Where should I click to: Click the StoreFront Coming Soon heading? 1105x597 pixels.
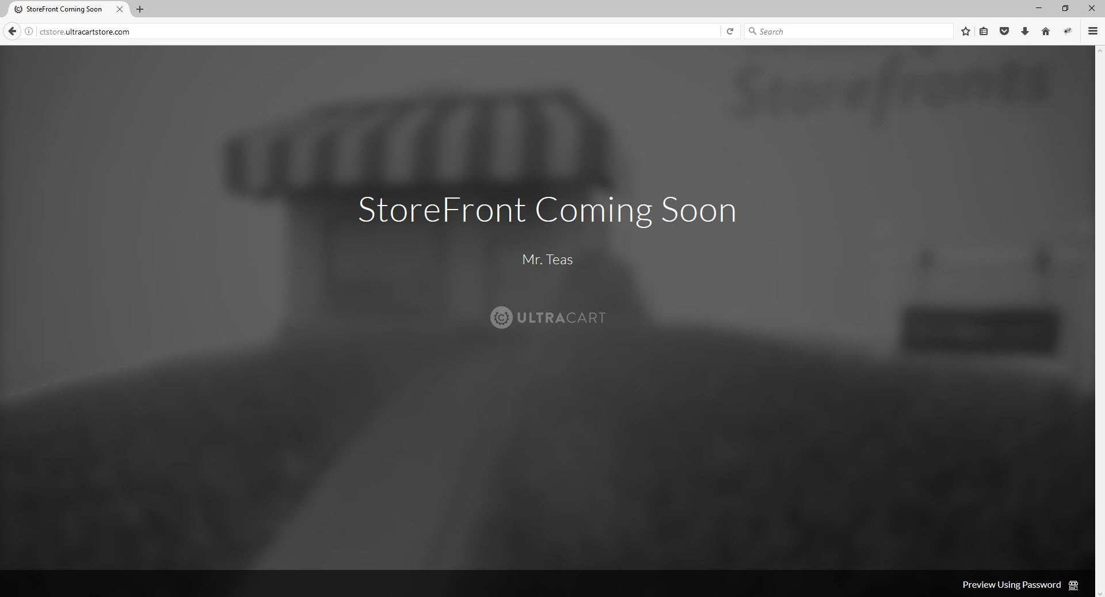pyautogui.click(x=547, y=210)
